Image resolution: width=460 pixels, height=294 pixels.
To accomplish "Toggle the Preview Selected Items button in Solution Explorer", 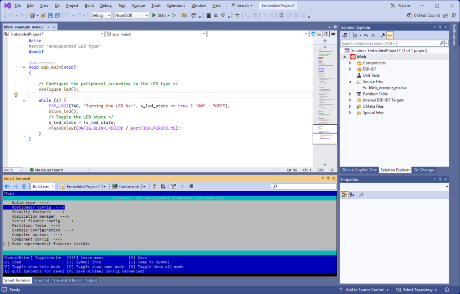I will coord(390,35).
